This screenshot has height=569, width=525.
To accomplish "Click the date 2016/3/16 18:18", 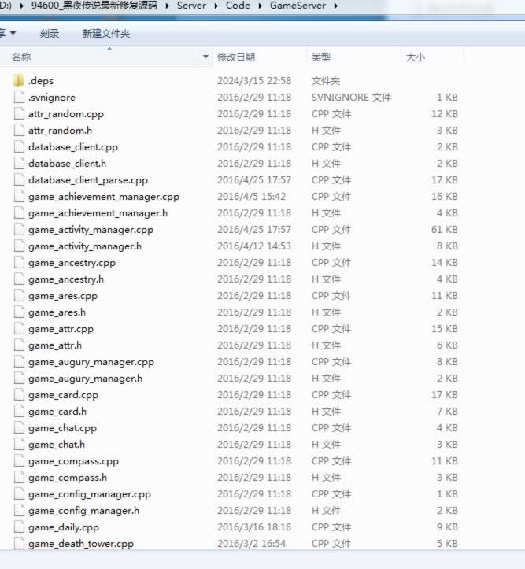I will coord(254,527).
